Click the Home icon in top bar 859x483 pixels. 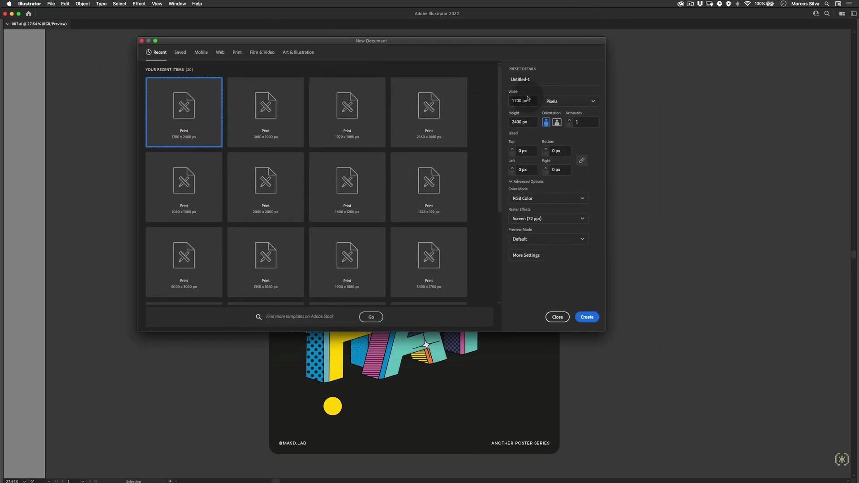(x=29, y=14)
